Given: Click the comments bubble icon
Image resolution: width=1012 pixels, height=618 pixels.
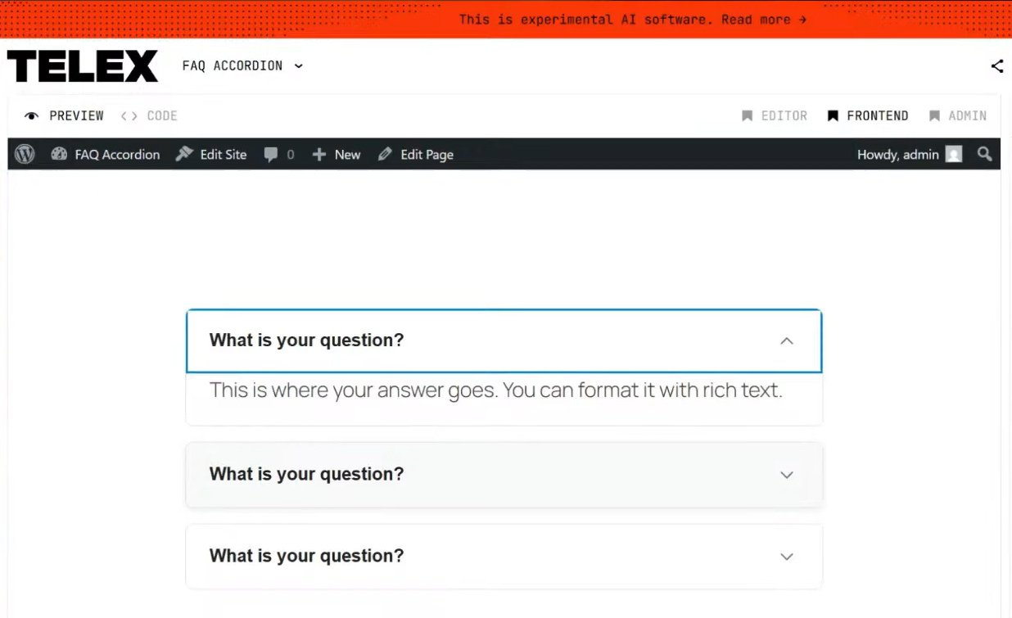Looking at the screenshot, I should 271,154.
